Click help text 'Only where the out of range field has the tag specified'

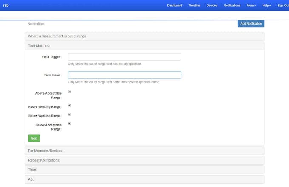click(105, 64)
